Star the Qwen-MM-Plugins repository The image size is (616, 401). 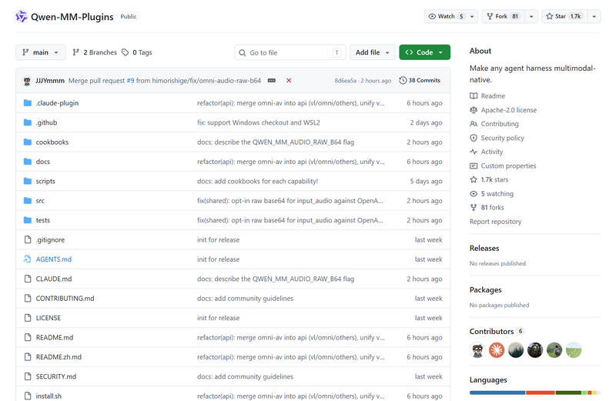tap(564, 16)
